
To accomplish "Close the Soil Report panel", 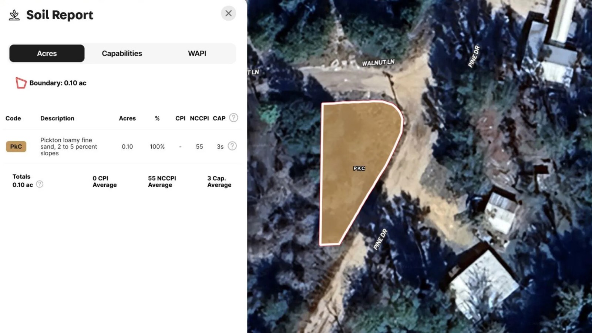I will tap(228, 13).
